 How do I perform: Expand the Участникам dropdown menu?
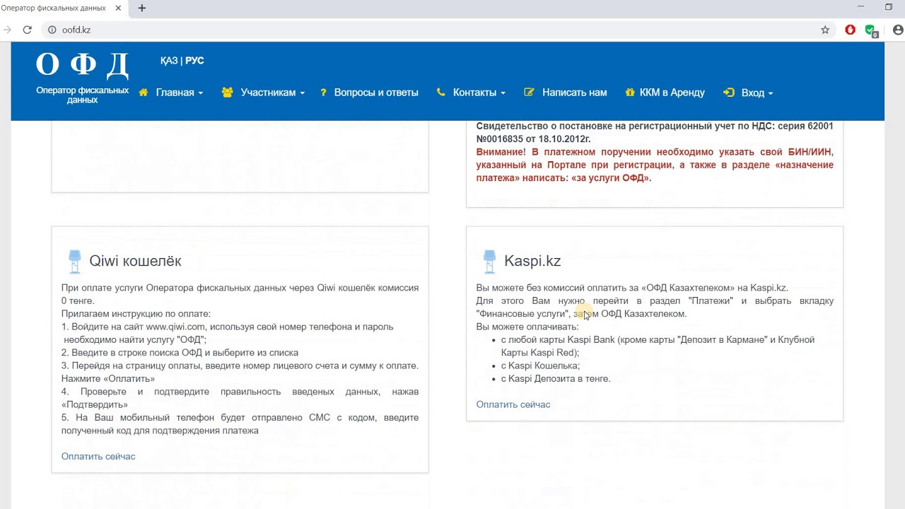click(273, 93)
